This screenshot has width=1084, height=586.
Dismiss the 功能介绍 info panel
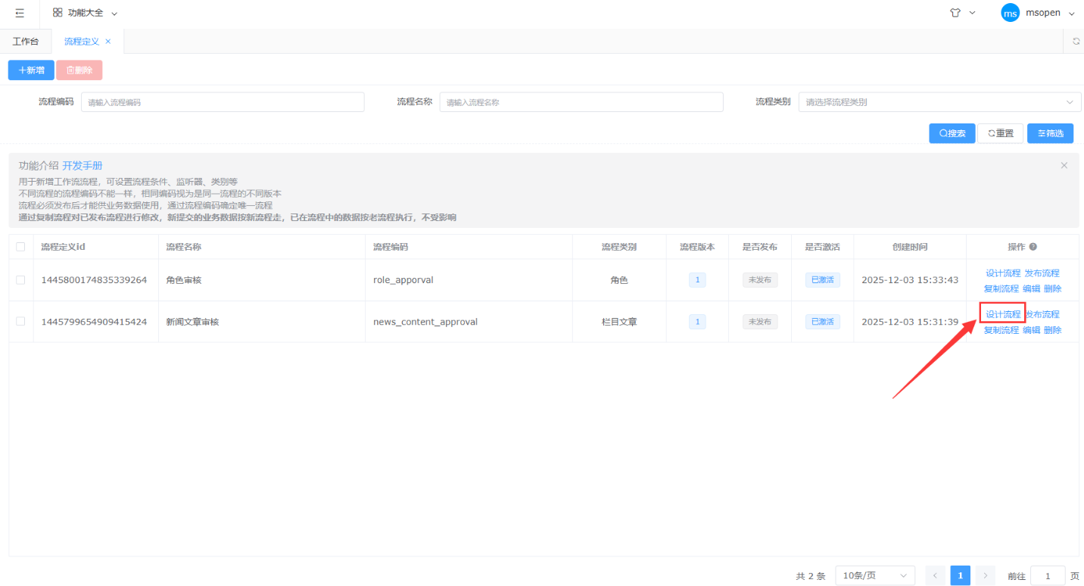click(x=1064, y=165)
